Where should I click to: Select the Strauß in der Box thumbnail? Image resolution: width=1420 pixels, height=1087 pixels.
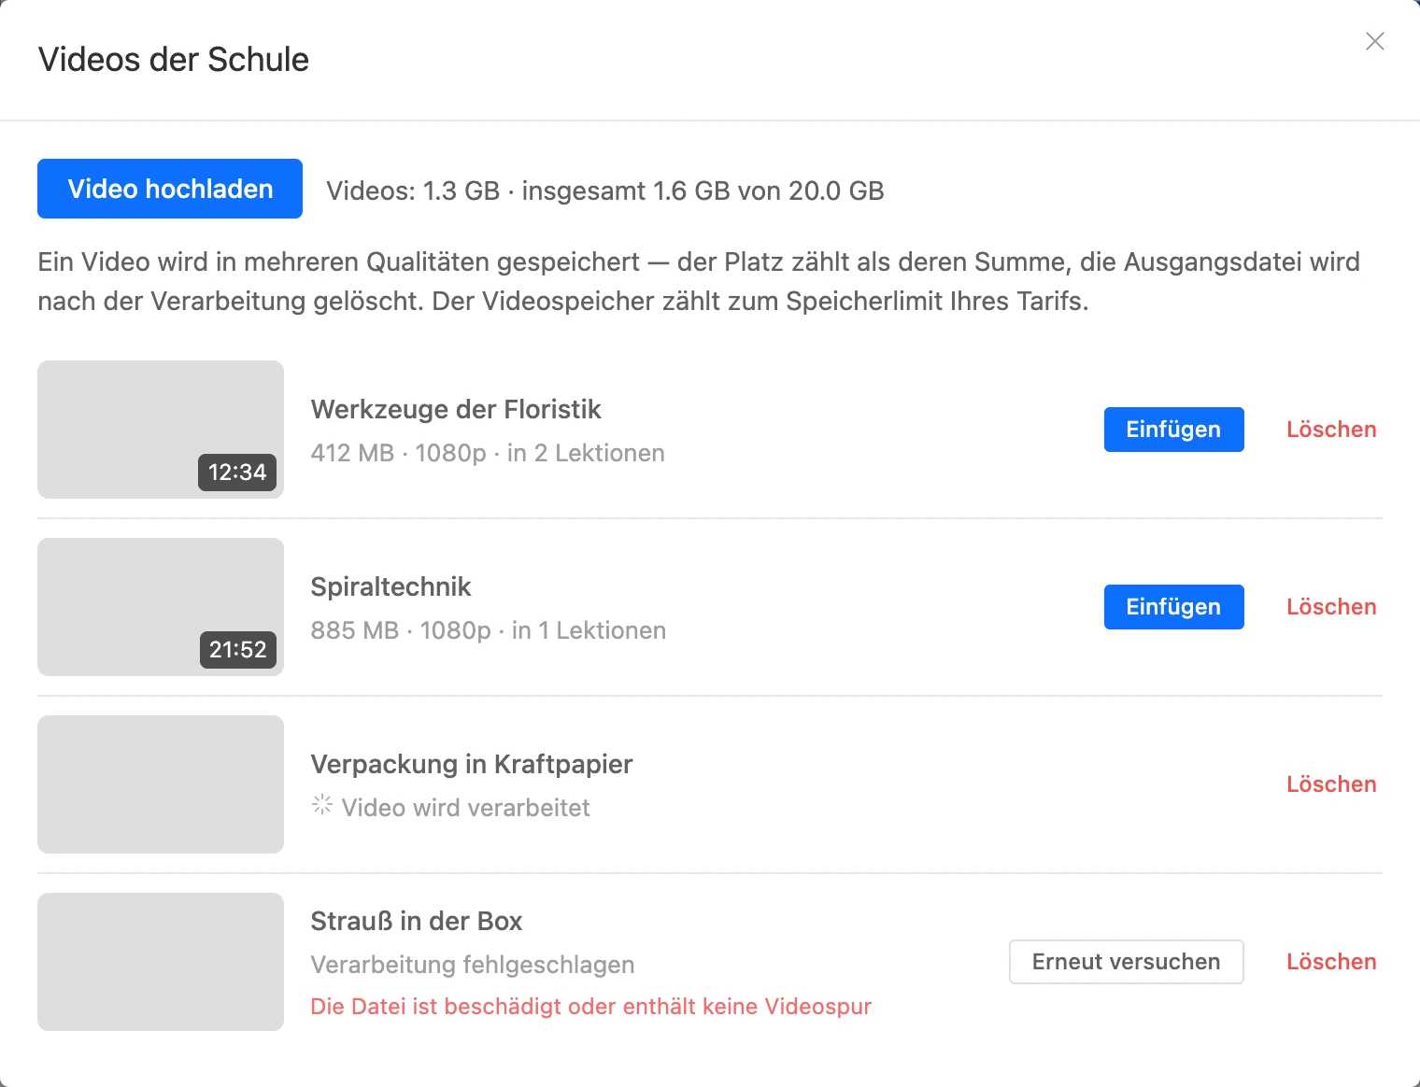click(161, 962)
